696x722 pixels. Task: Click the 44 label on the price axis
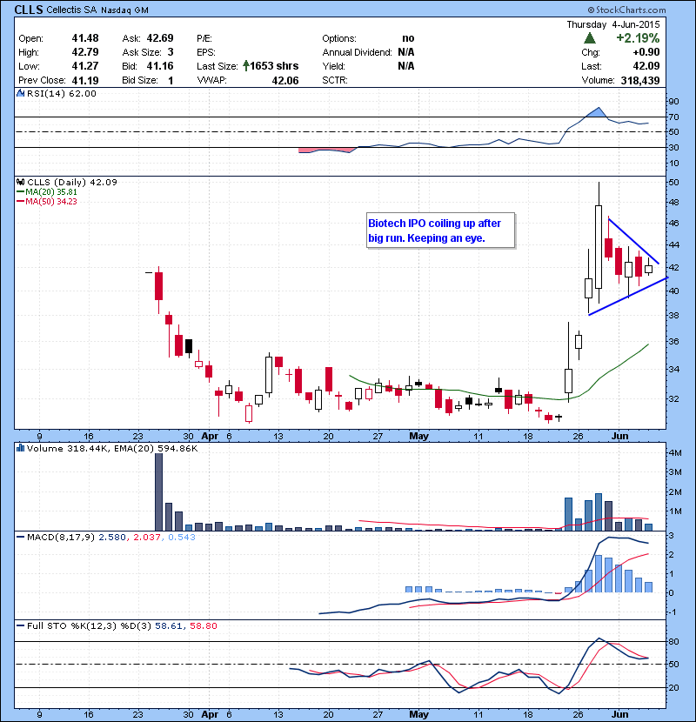pos(673,244)
